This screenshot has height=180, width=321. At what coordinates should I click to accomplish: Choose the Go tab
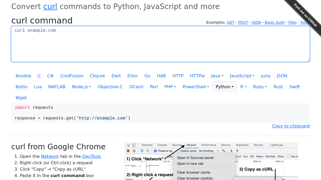[x=147, y=76]
